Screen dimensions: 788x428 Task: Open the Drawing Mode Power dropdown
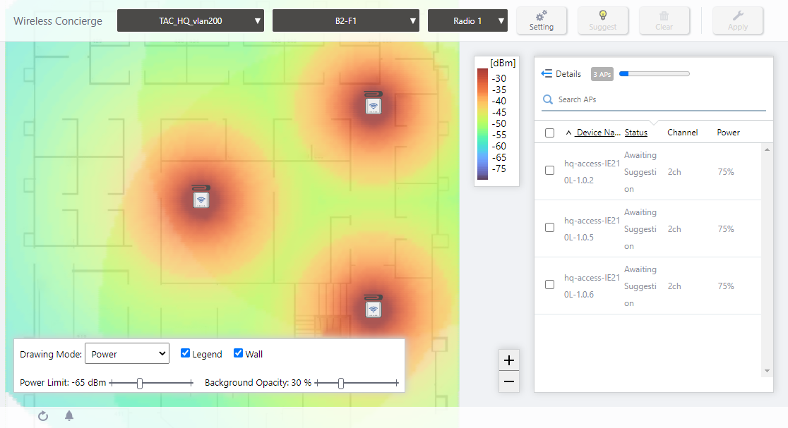tap(127, 354)
